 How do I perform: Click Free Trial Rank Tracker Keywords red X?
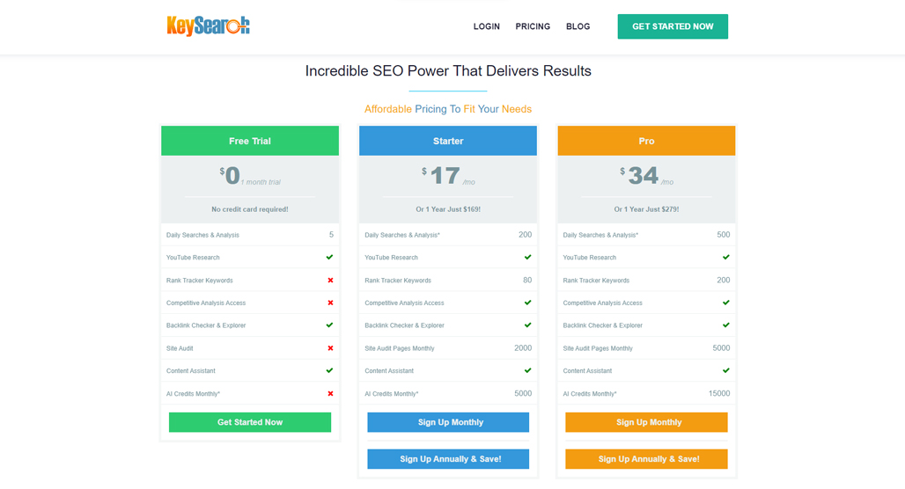[330, 281]
